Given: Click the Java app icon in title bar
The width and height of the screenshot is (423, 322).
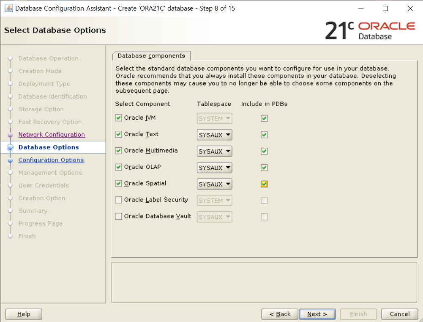Looking at the screenshot, I should [x=8, y=8].
